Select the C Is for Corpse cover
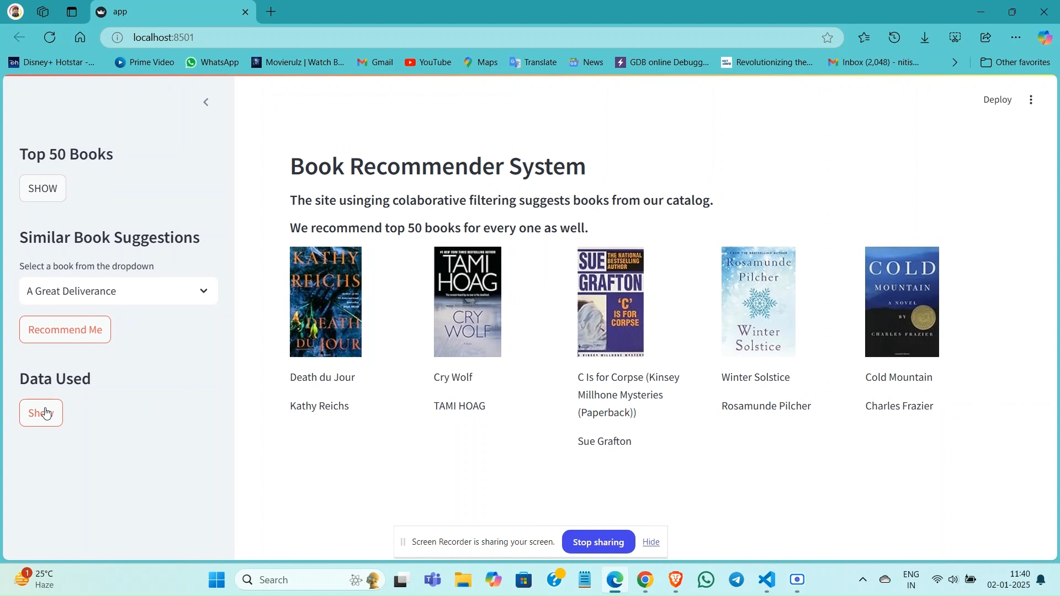The width and height of the screenshot is (1060, 596). (611, 302)
